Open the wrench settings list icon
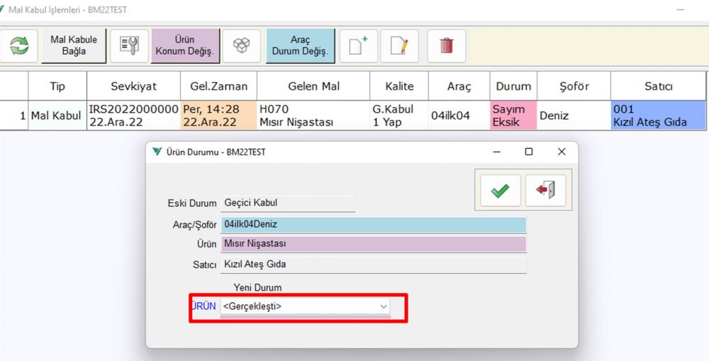Image resolution: width=709 pixels, height=361 pixels. click(128, 46)
